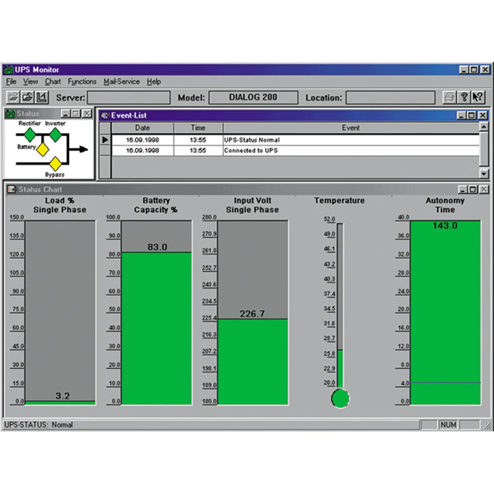Click the Battery Capacity bar at 83.0

pyautogui.click(x=157, y=328)
